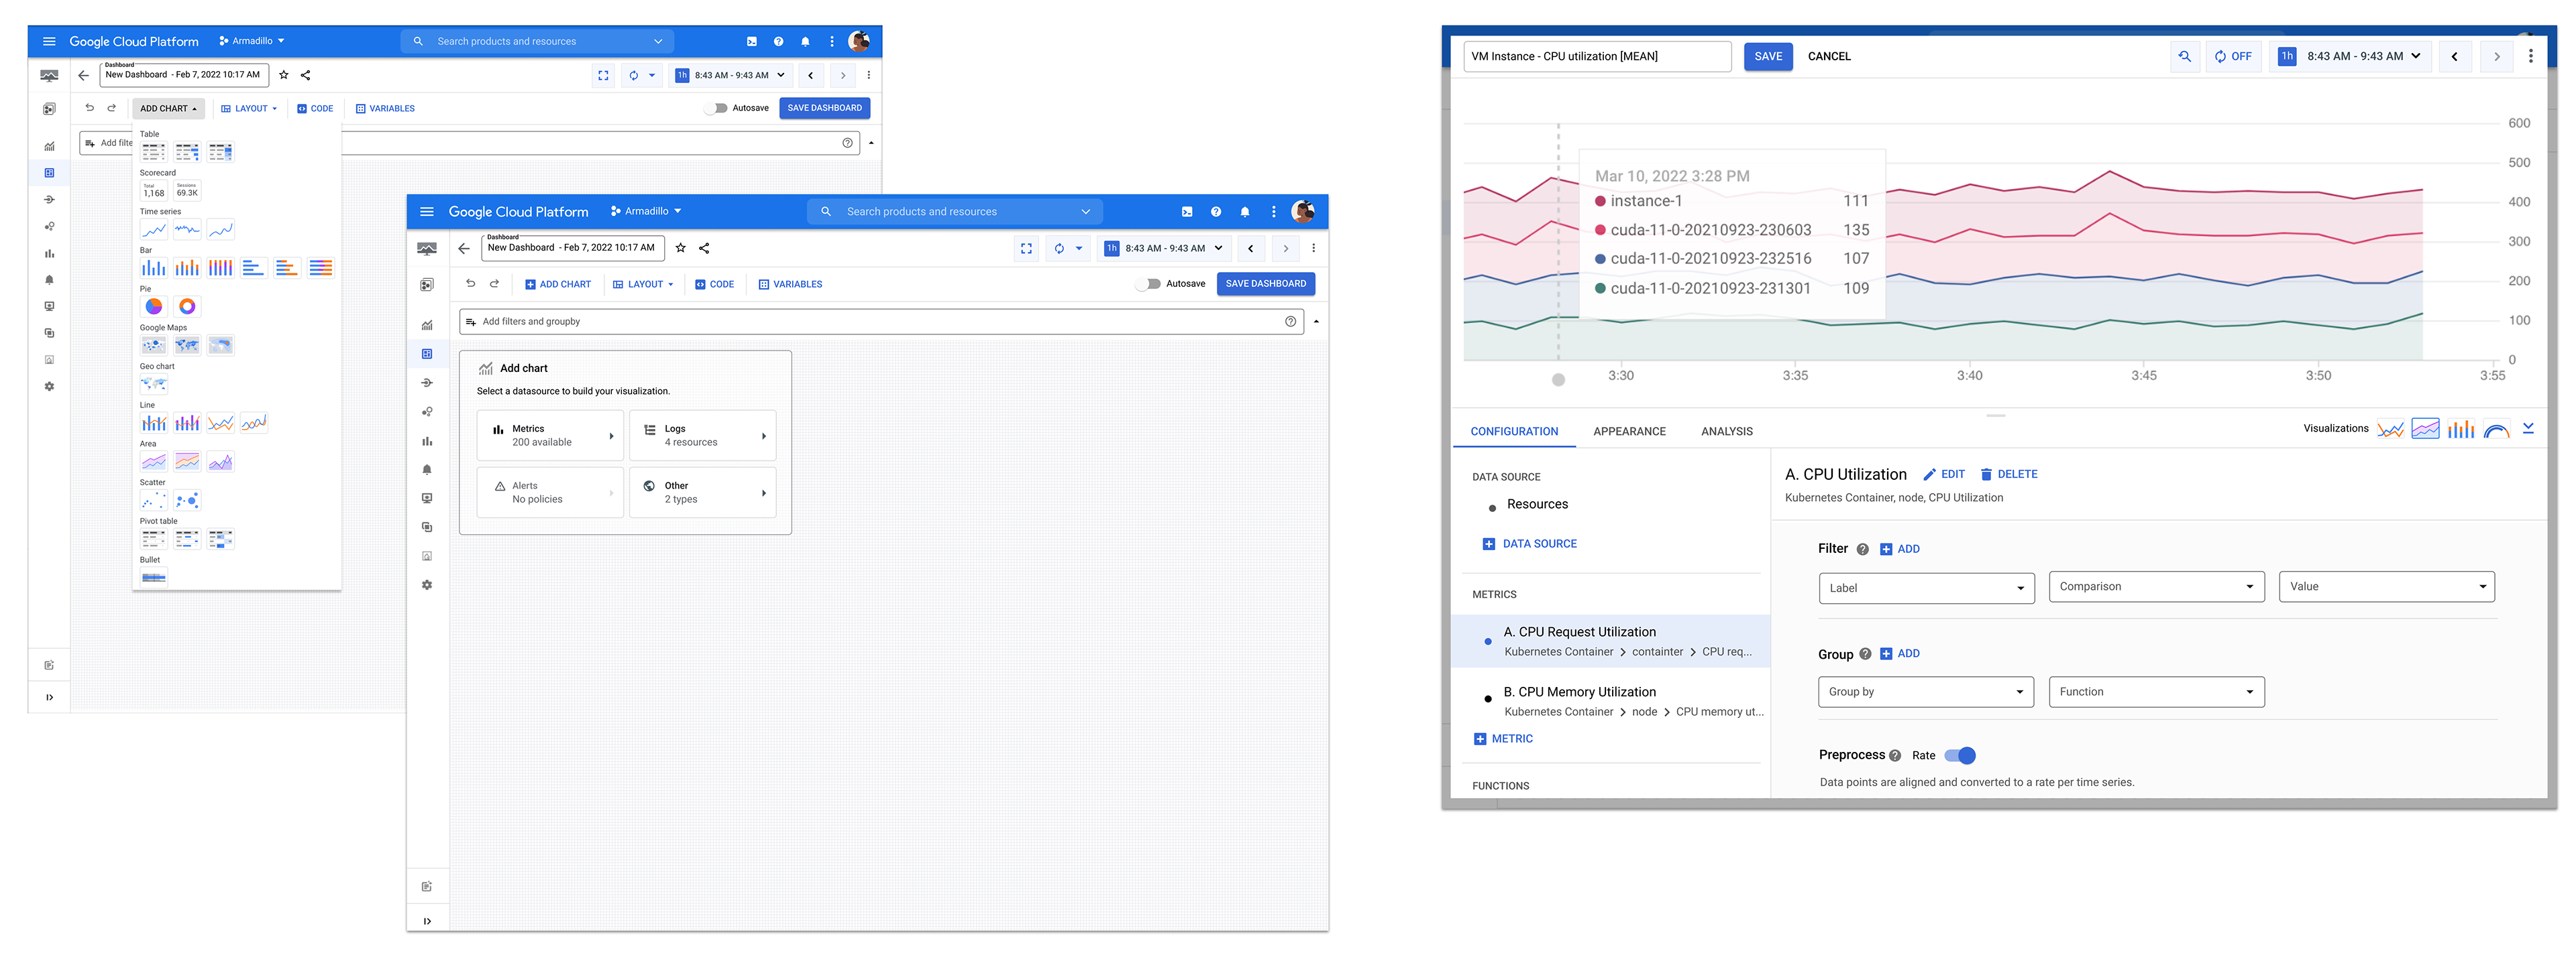Click the filter help icon in front window
2576x961 pixels.
coord(1290,322)
